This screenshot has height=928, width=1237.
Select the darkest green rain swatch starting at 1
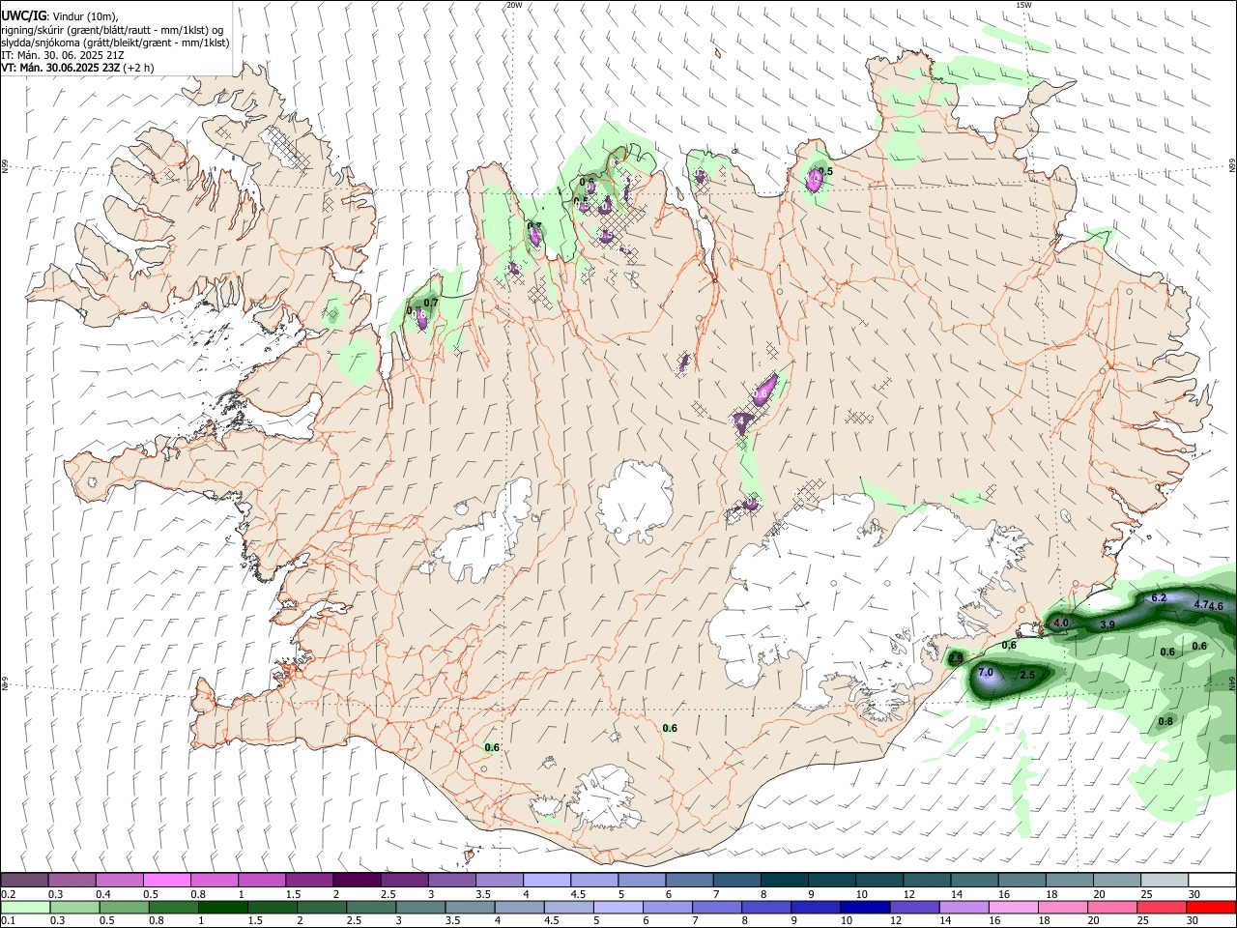point(222,907)
